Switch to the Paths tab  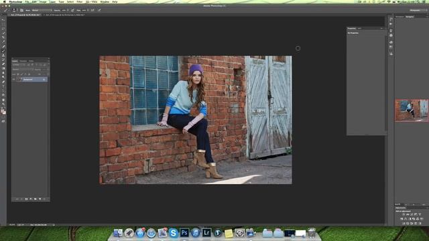tap(32, 61)
